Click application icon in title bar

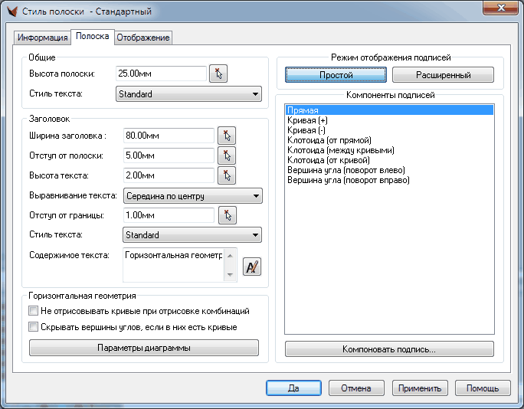coord(11,11)
